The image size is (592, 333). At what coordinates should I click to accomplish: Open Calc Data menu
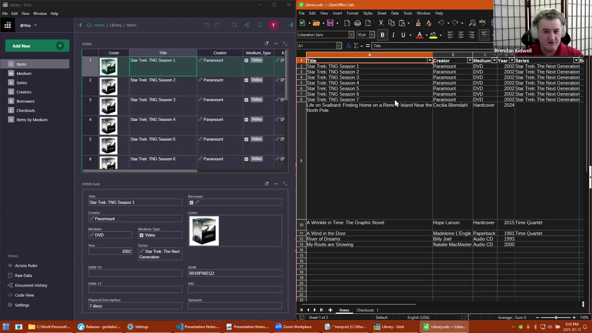coord(395,13)
